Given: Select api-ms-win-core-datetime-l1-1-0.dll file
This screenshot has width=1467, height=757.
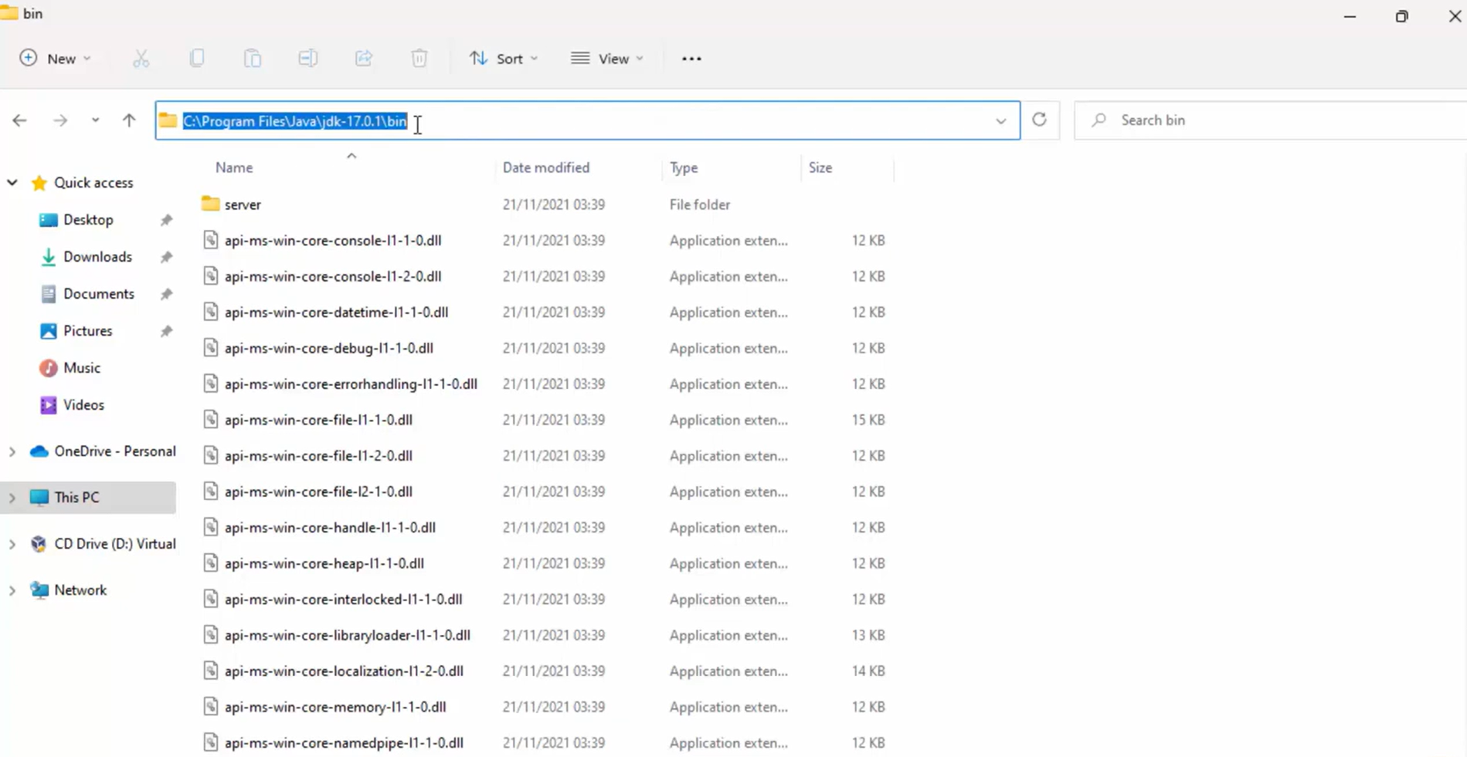Looking at the screenshot, I should [x=336, y=313].
